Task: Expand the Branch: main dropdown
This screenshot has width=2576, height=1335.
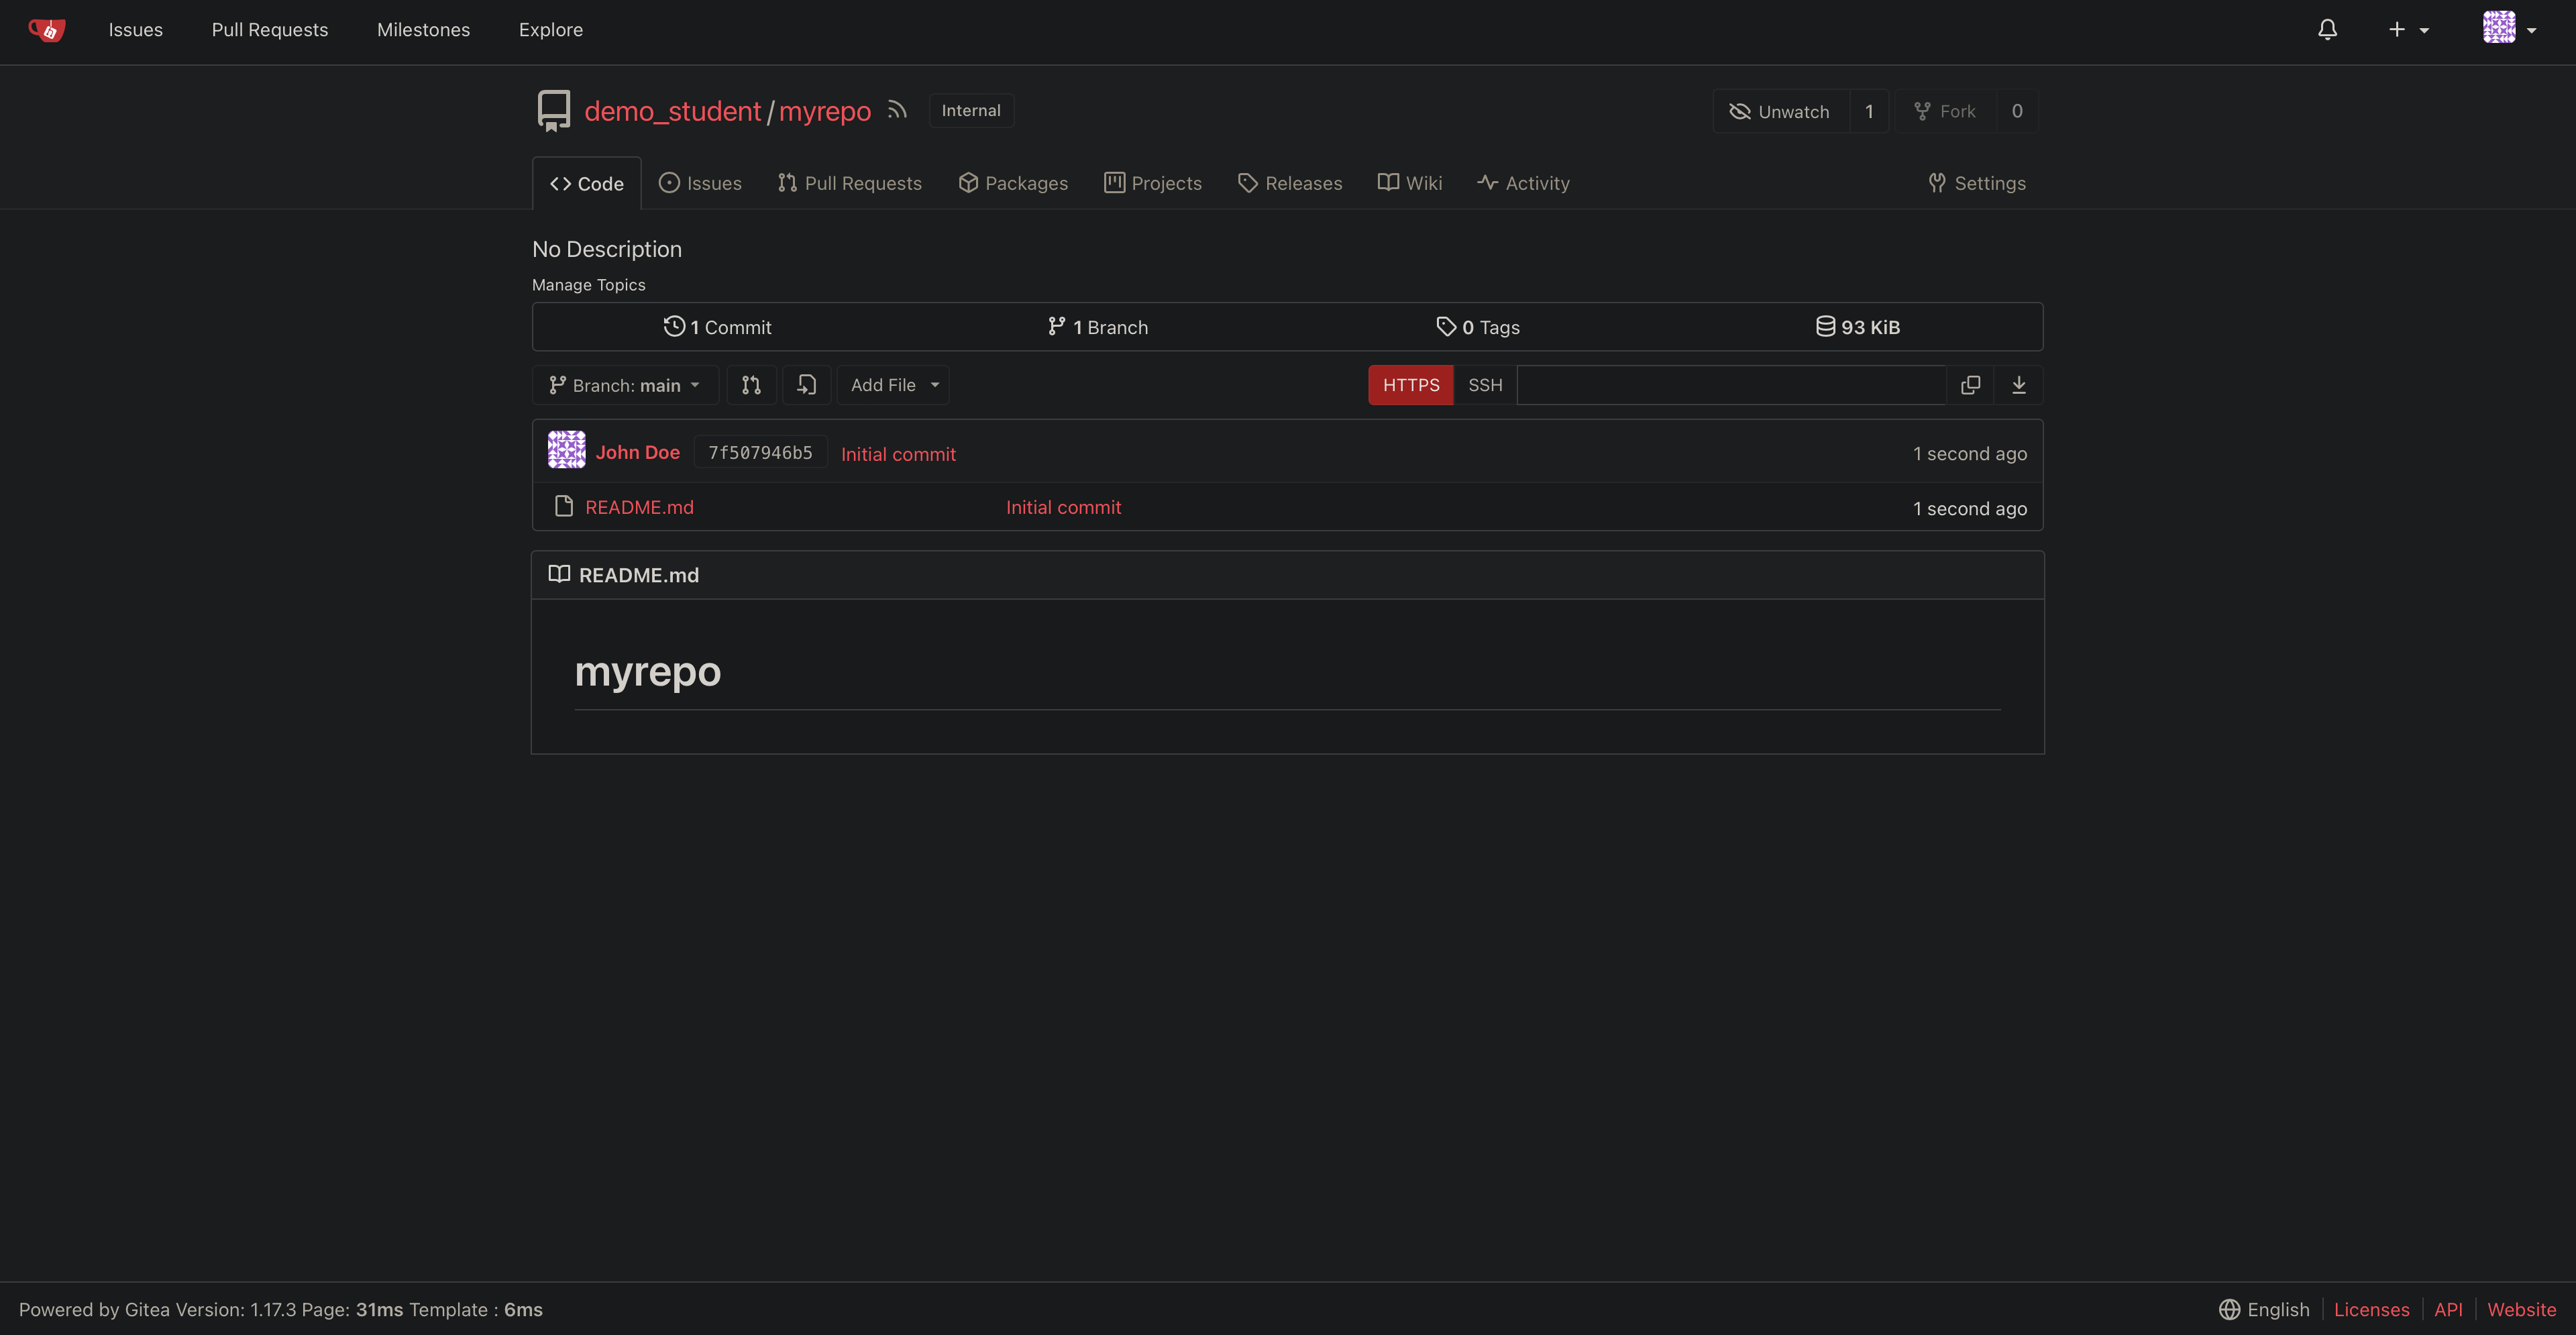Action: (625, 385)
